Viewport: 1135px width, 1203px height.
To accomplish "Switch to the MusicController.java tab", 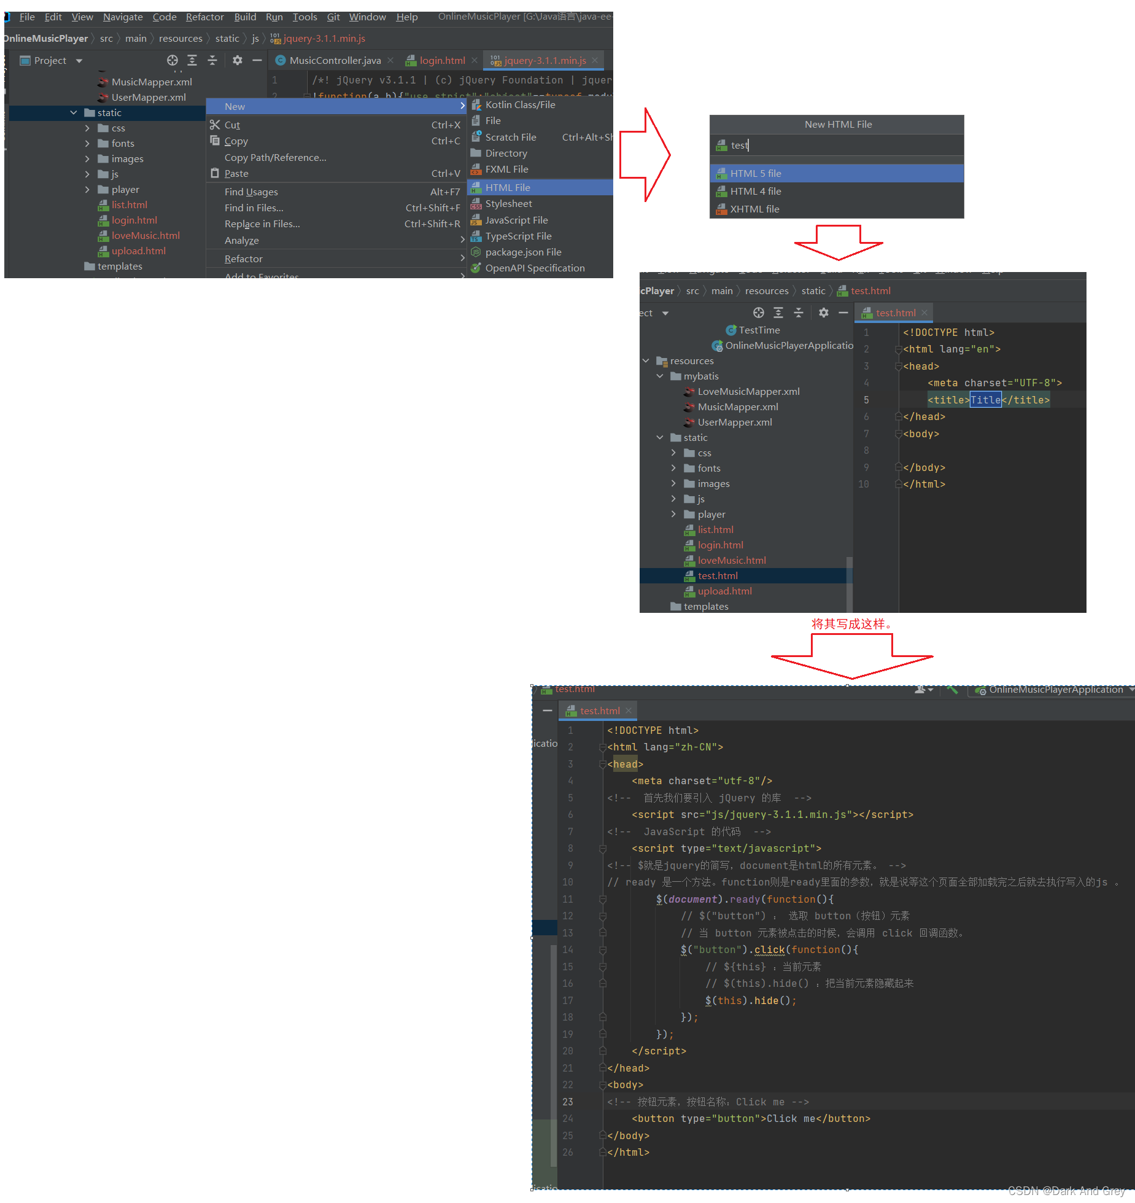I will pos(335,60).
